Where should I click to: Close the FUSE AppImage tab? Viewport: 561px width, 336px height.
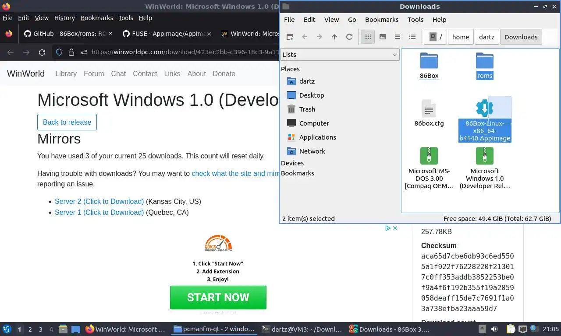tap(209, 34)
